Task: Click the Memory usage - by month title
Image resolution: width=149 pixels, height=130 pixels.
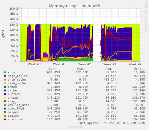Action: tap(74, 6)
